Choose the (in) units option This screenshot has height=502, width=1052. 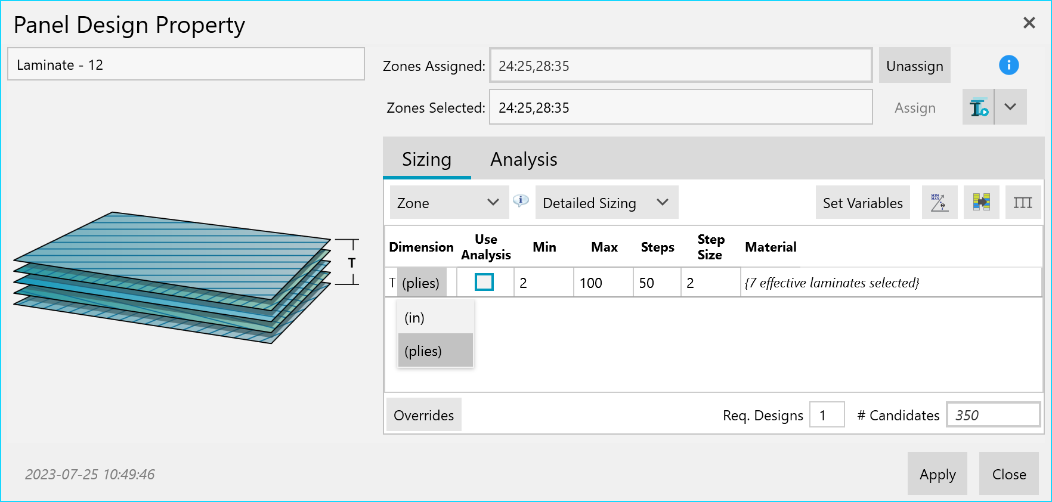point(435,317)
